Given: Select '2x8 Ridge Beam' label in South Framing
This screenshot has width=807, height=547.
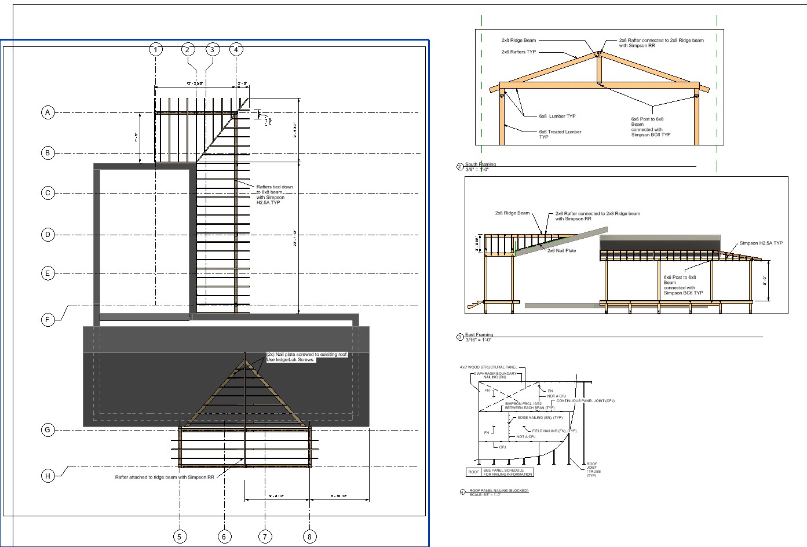Looking at the screenshot, I should click(x=518, y=41).
